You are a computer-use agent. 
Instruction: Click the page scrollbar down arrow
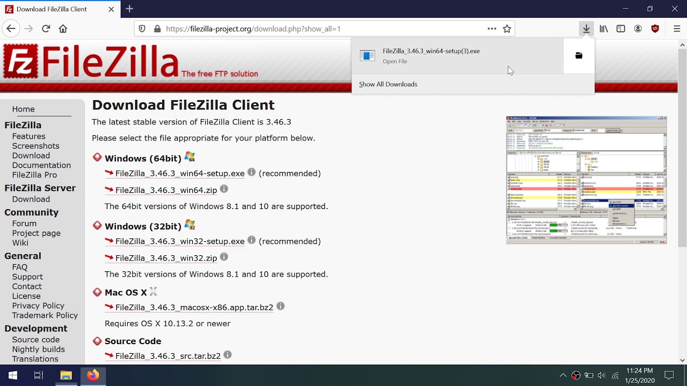point(683,361)
